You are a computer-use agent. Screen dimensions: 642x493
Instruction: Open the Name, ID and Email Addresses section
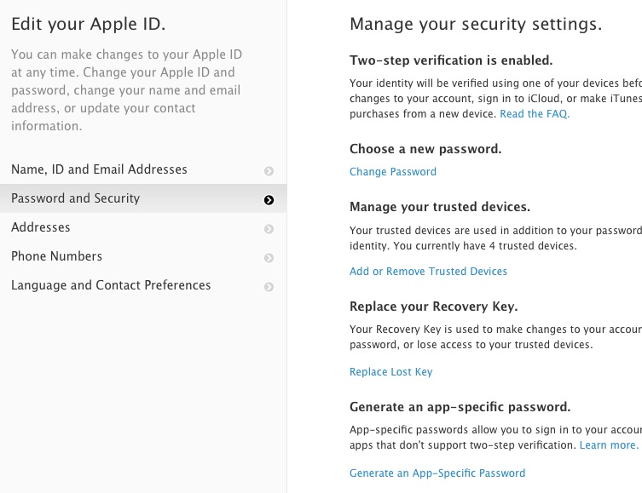point(99,169)
